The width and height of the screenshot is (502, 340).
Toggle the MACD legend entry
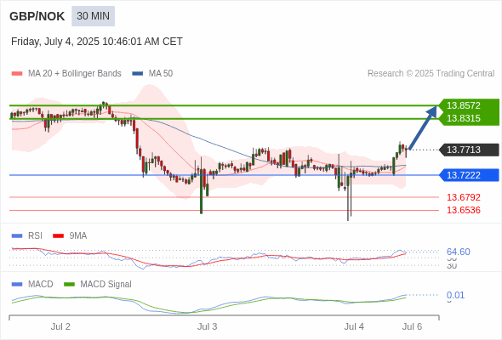[32, 284]
